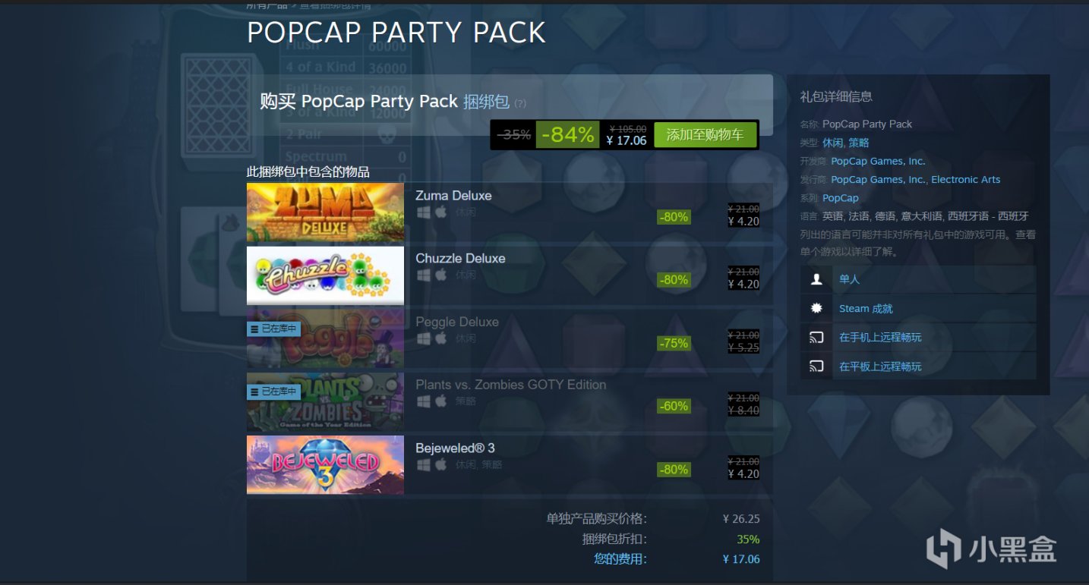Open the Electronic Arts publisher link

coord(965,180)
